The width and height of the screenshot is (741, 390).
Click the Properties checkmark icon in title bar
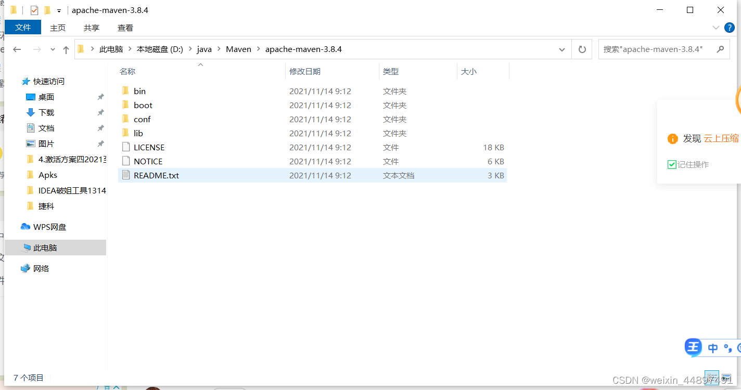pos(34,10)
